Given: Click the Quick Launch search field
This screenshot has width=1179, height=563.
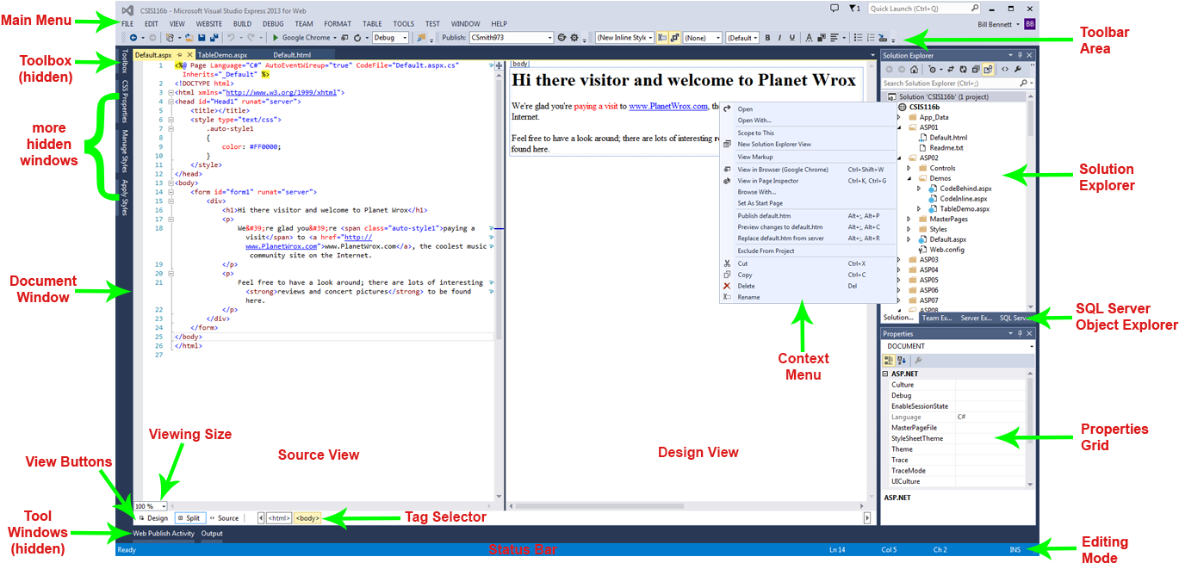Looking at the screenshot, I should click(923, 9).
